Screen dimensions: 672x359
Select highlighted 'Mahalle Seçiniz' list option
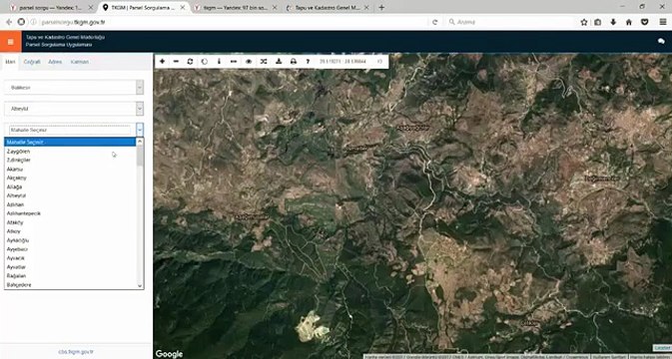click(70, 142)
